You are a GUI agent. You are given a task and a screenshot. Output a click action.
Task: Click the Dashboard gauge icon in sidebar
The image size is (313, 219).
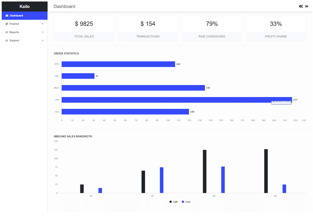[7, 16]
